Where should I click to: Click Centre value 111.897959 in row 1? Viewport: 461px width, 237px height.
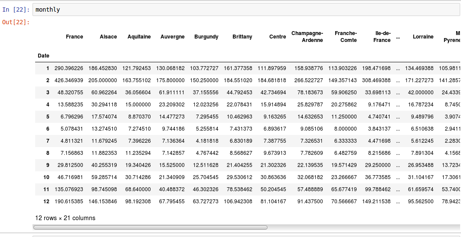pyautogui.click(x=272, y=68)
